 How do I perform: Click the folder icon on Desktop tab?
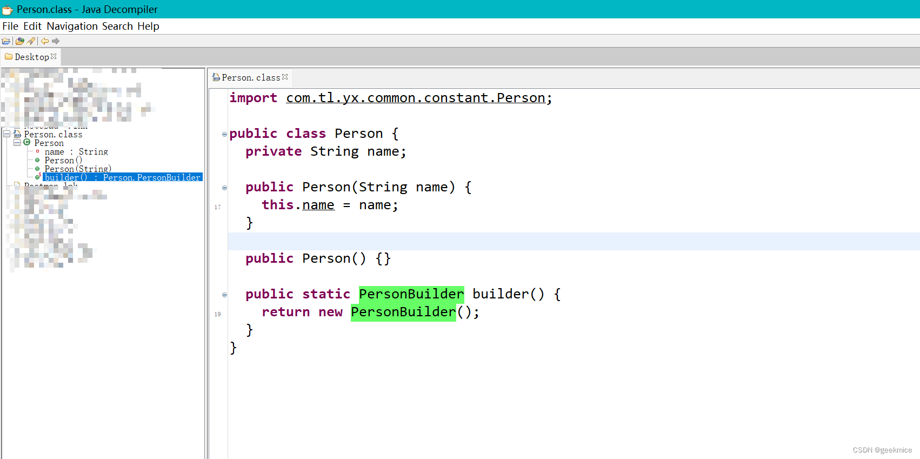click(9, 56)
